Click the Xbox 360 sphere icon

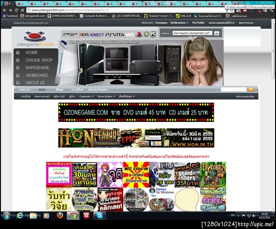pos(146,34)
